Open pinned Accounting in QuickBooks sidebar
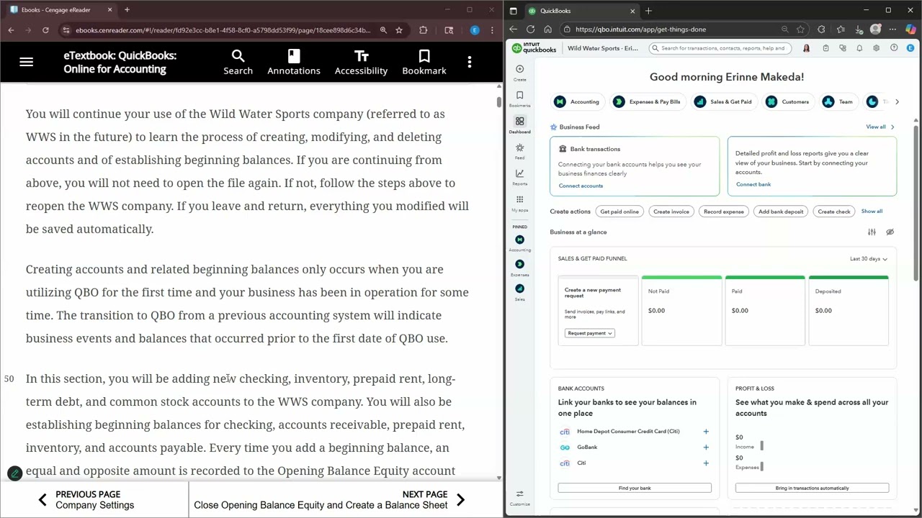 (x=519, y=243)
